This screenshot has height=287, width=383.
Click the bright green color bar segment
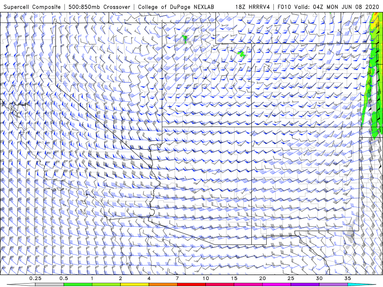(78, 285)
